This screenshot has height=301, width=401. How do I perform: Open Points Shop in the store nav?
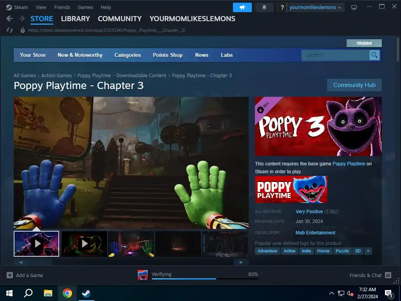tap(168, 55)
